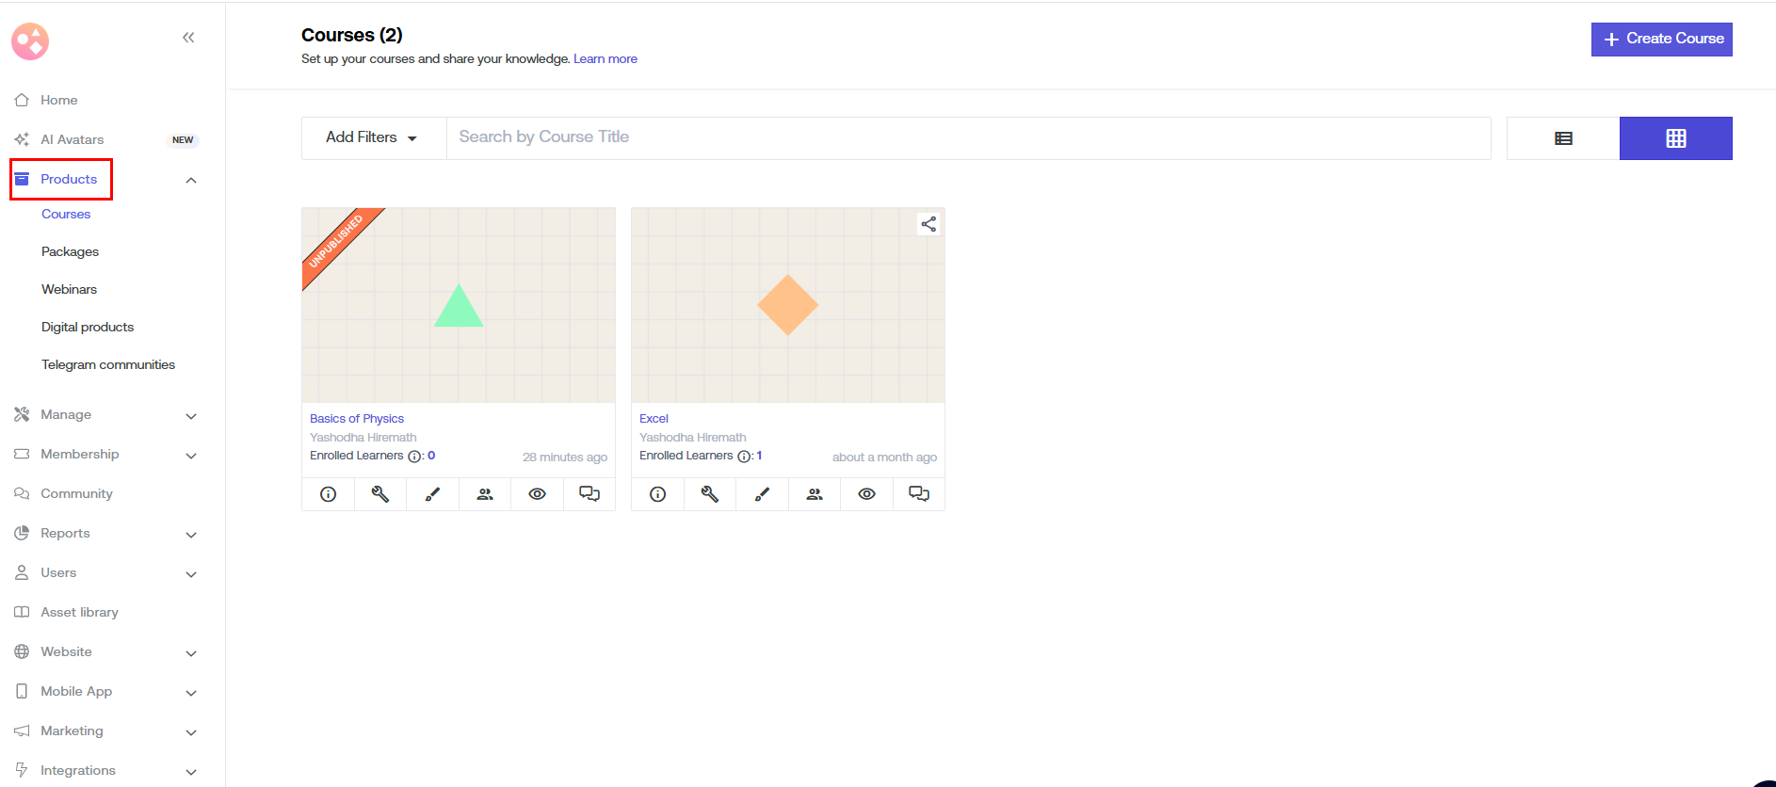Click the Create Course button

click(1661, 40)
